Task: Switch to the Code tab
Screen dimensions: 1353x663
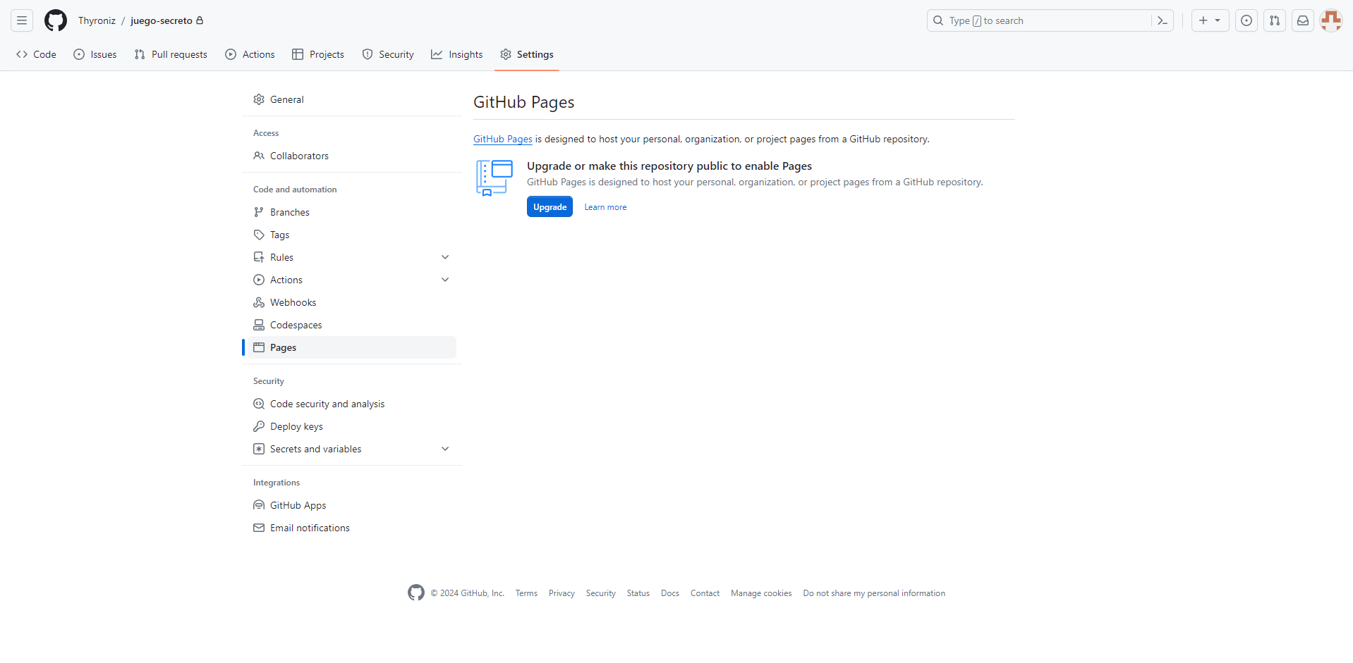Action: coord(36,54)
